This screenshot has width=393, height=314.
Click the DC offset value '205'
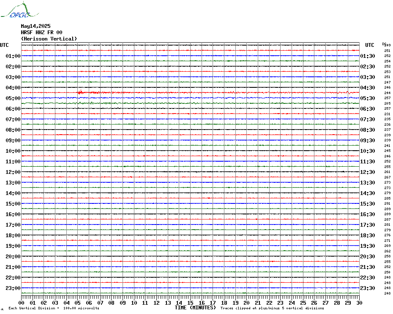(387, 103)
